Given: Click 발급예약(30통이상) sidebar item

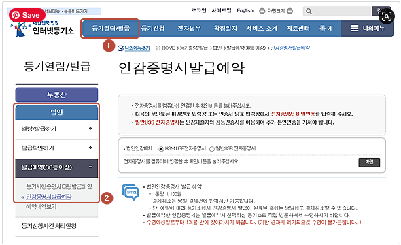Looking at the screenshot, I should coord(56,167).
